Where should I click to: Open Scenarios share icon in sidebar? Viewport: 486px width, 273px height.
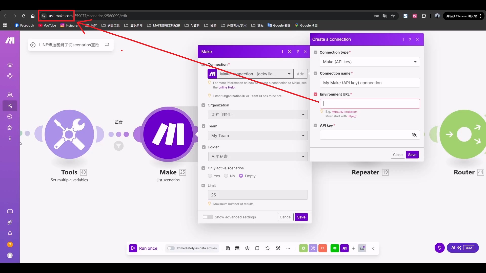pos(10,106)
